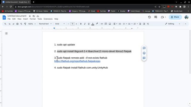
Task: Click the undo arrow
Action: tap(10, 24)
